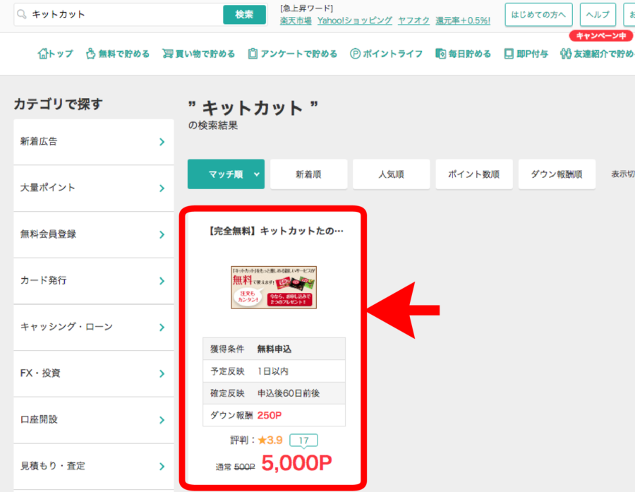Viewport: 635px width, 492px height.
Task: Select the カード発行 category label
Action: click(x=43, y=280)
